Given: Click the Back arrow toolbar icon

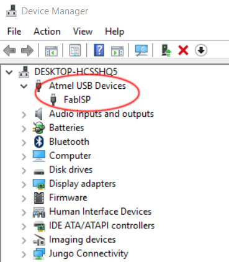Looking at the screenshot, I should (9, 50).
